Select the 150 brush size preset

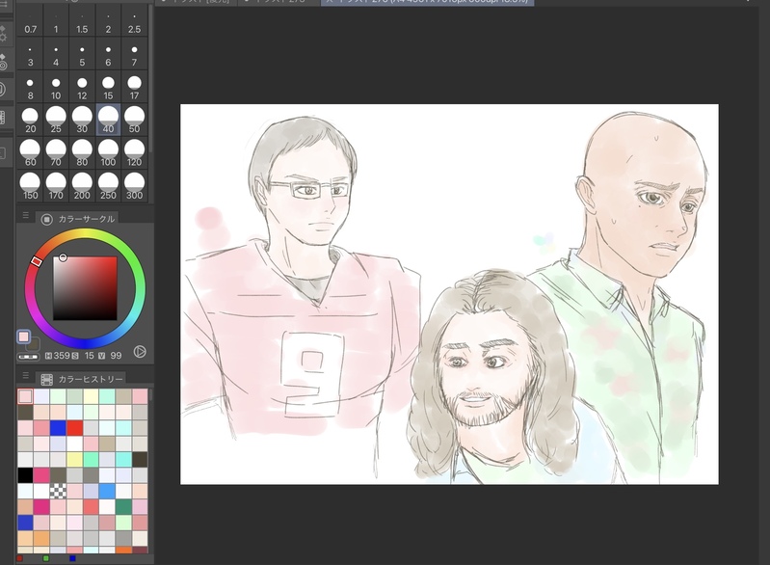30,186
